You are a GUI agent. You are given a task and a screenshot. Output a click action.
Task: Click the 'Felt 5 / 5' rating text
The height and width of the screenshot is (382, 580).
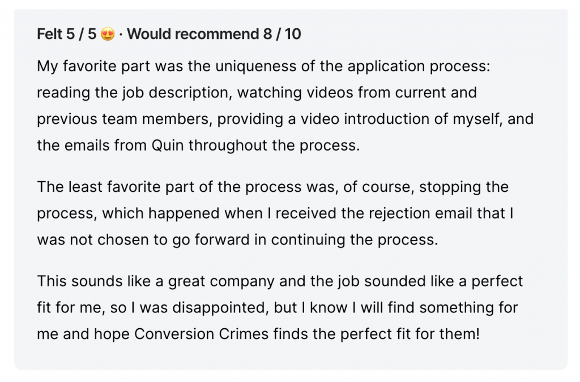[x=67, y=34]
